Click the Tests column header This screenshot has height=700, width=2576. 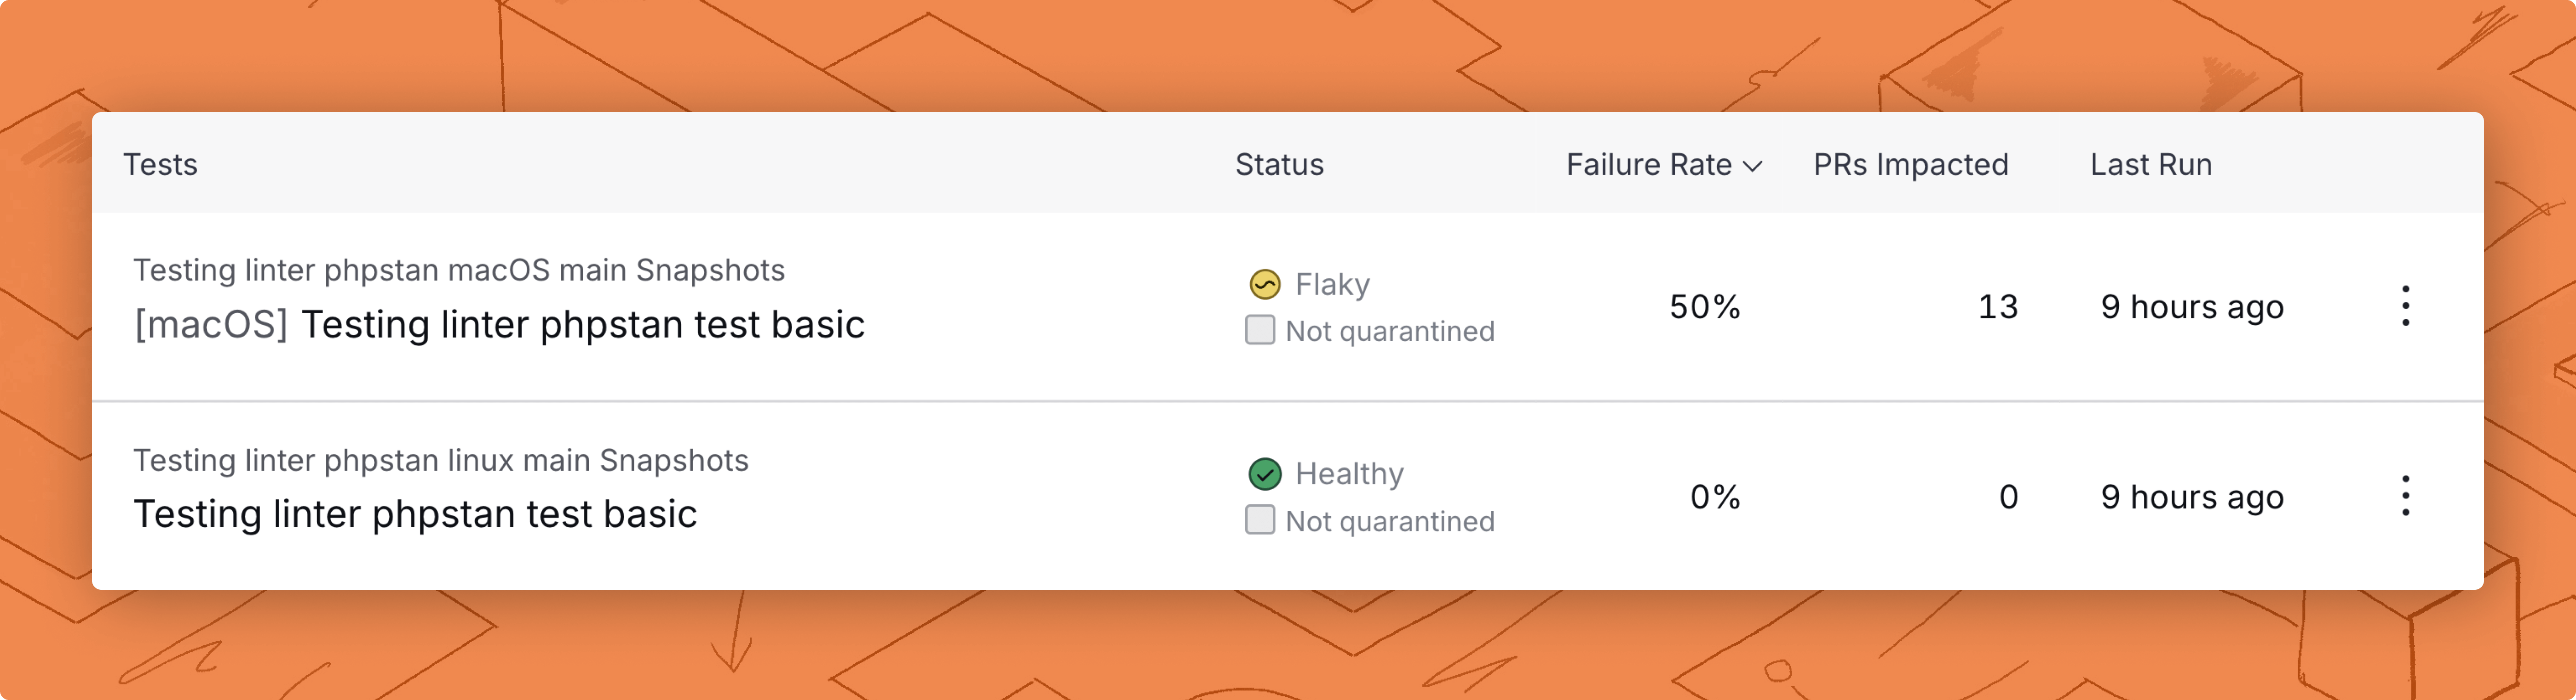pyautogui.click(x=160, y=165)
